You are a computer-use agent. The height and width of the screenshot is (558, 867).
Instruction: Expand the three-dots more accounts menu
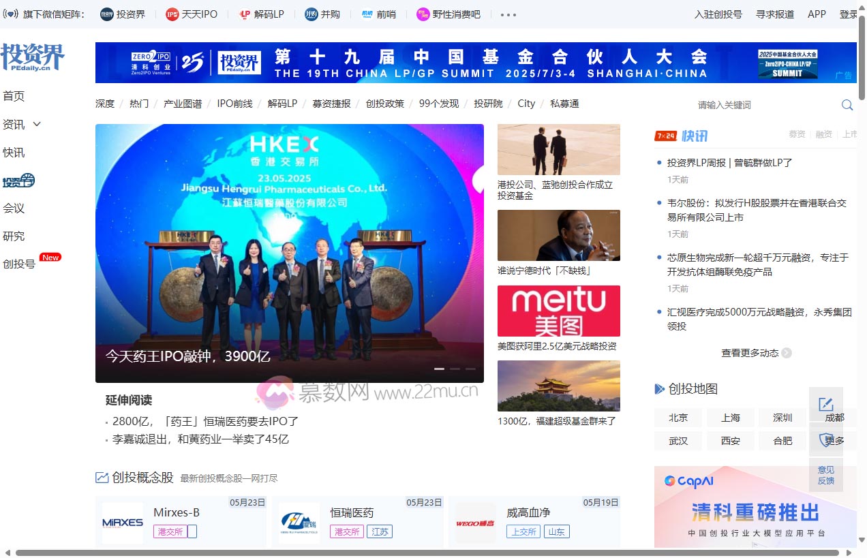pos(508,14)
